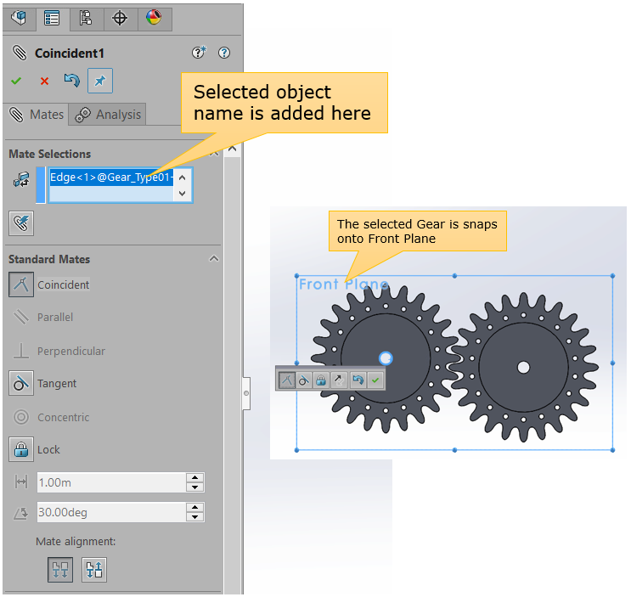The image size is (631, 597).
Task: Click the multiple mate mode icon
Action: pos(21,222)
